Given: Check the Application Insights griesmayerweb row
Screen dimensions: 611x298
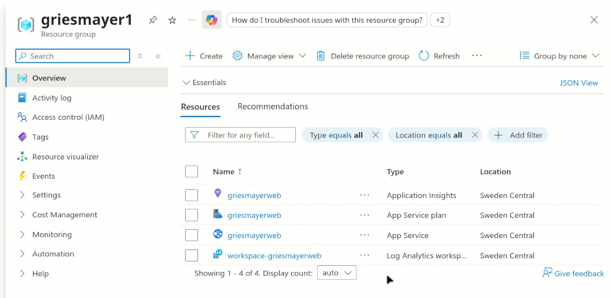Looking at the screenshot, I should (x=192, y=196).
